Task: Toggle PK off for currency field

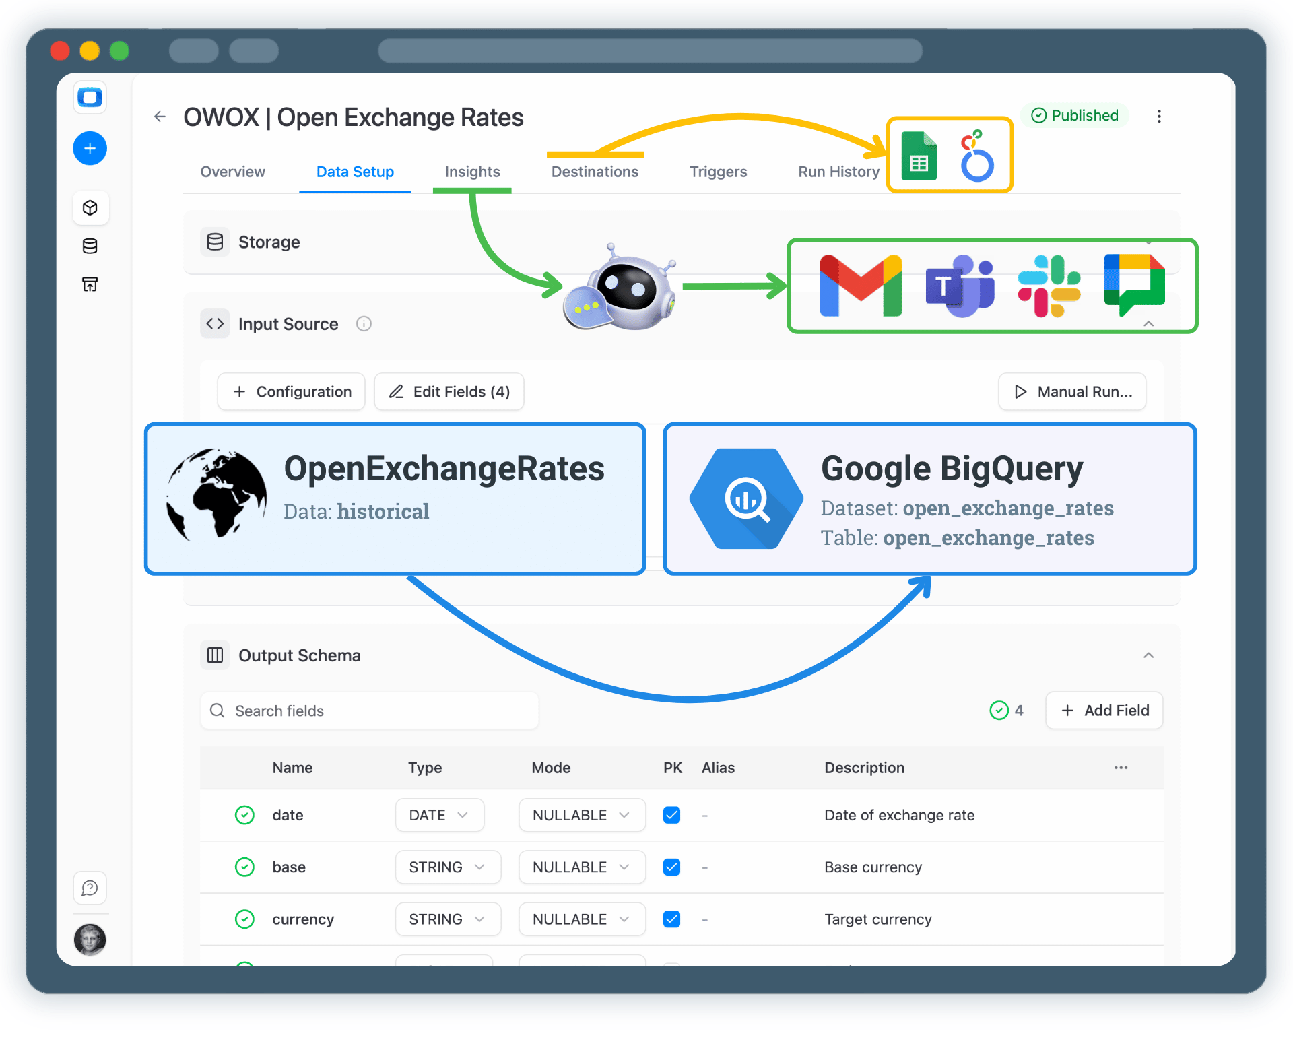Action: tap(671, 919)
